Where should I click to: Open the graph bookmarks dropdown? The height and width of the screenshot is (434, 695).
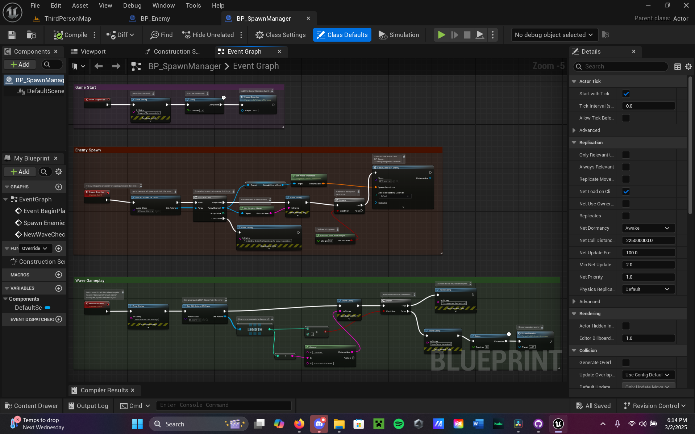pyautogui.click(x=78, y=66)
